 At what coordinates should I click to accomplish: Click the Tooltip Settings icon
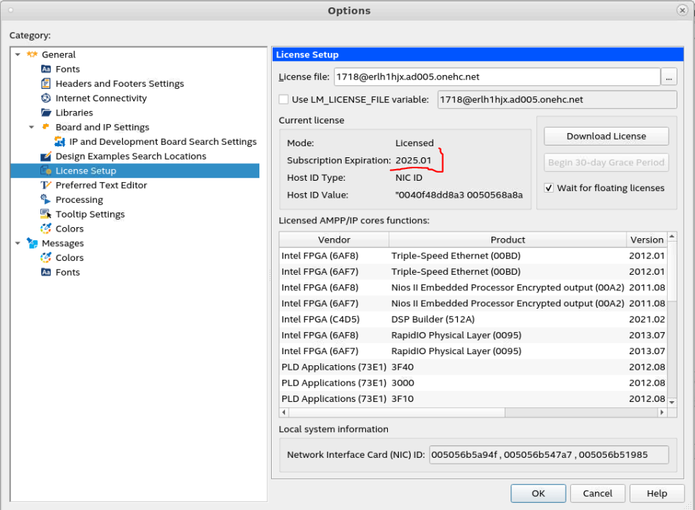(46, 215)
